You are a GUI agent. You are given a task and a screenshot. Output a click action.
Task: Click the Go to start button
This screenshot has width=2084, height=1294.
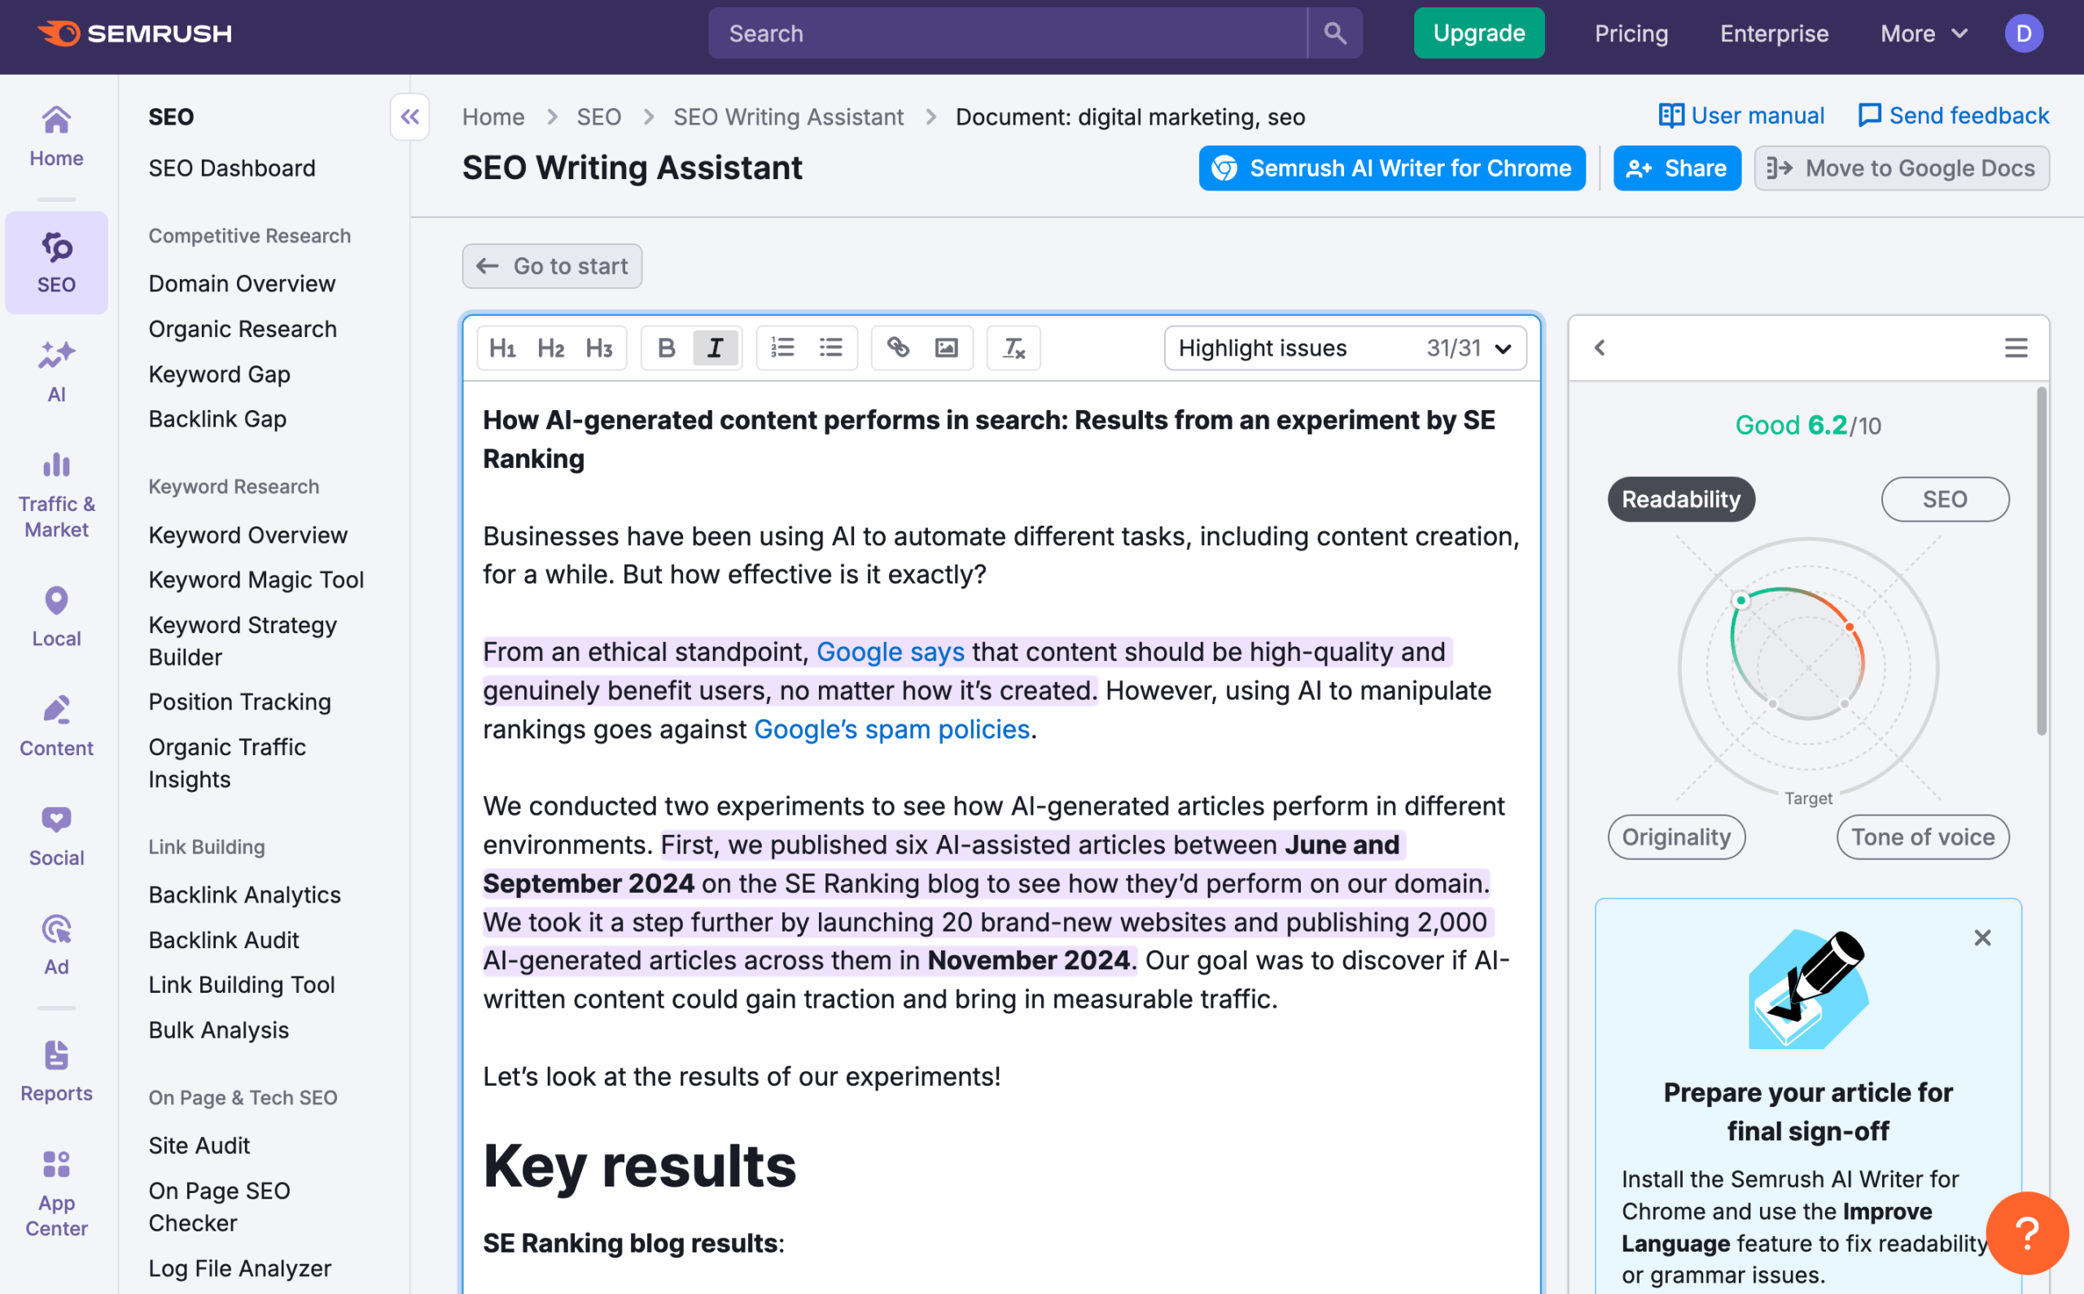pyautogui.click(x=552, y=266)
